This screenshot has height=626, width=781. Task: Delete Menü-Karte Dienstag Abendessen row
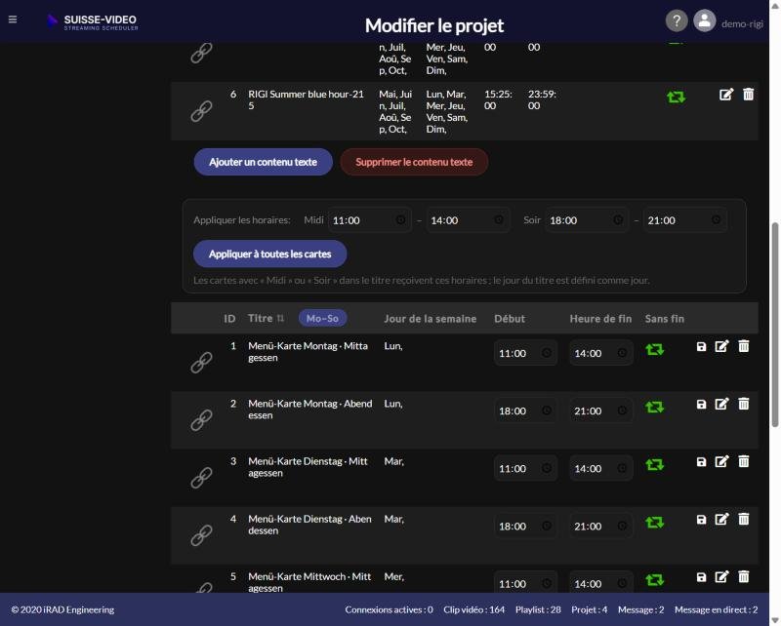point(743,519)
